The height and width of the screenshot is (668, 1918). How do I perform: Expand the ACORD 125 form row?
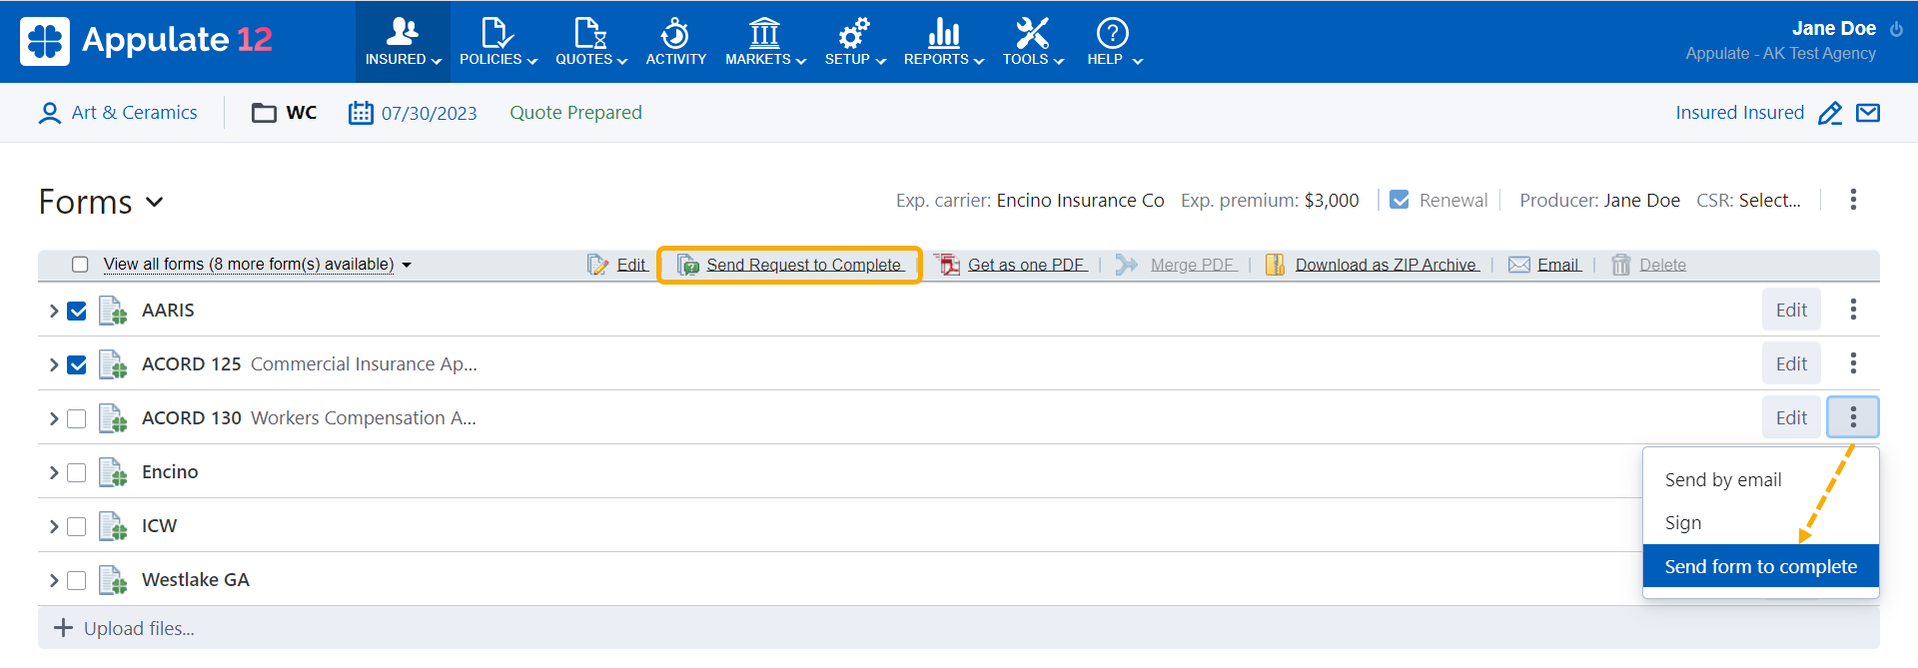click(53, 364)
